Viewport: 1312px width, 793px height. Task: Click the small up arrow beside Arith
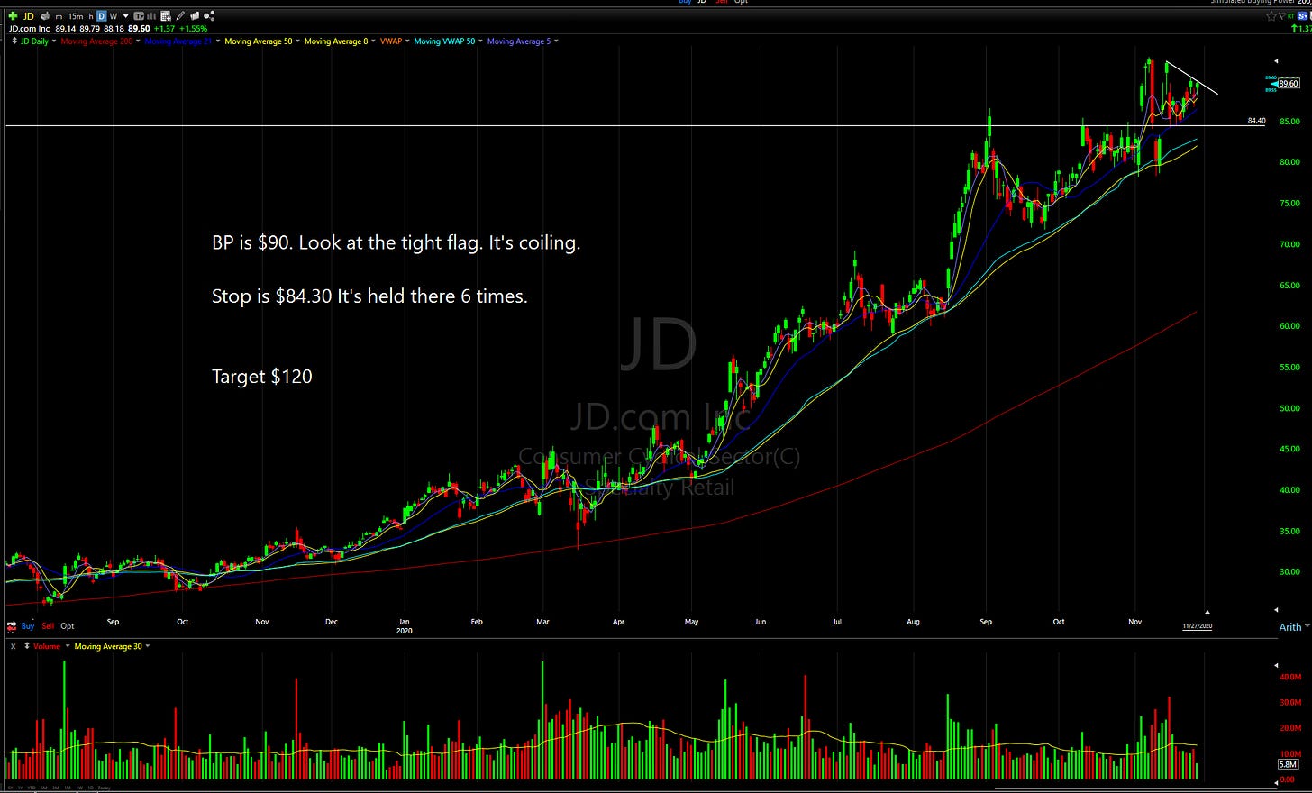1207,612
